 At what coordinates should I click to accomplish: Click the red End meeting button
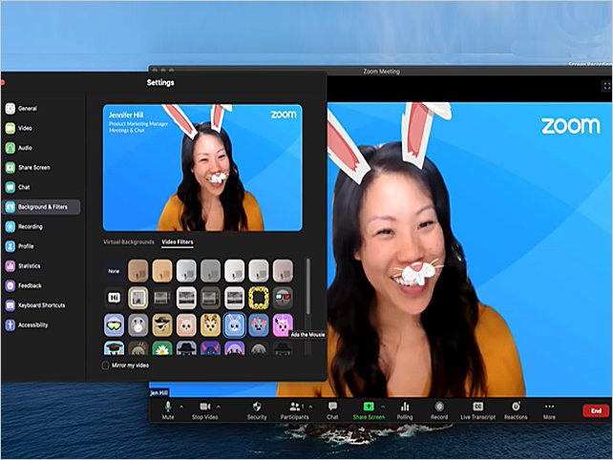pyautogui.click(x=596, y=410)
